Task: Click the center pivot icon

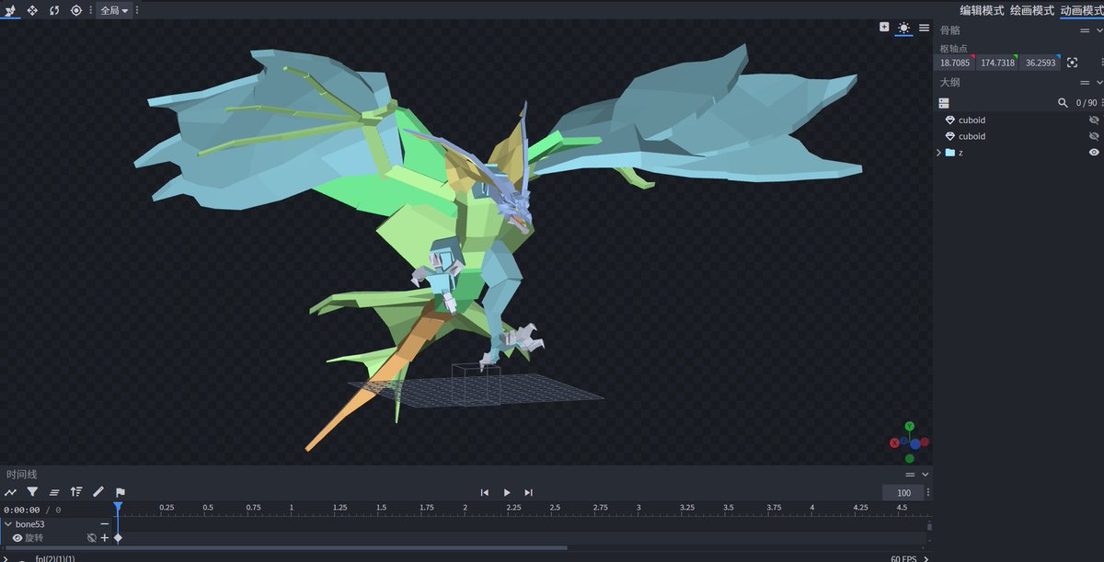Action: 1073,63
